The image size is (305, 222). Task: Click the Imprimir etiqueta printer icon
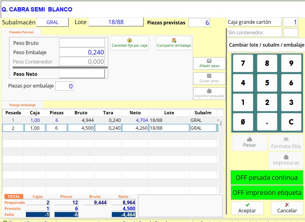(x=209, y=91)
